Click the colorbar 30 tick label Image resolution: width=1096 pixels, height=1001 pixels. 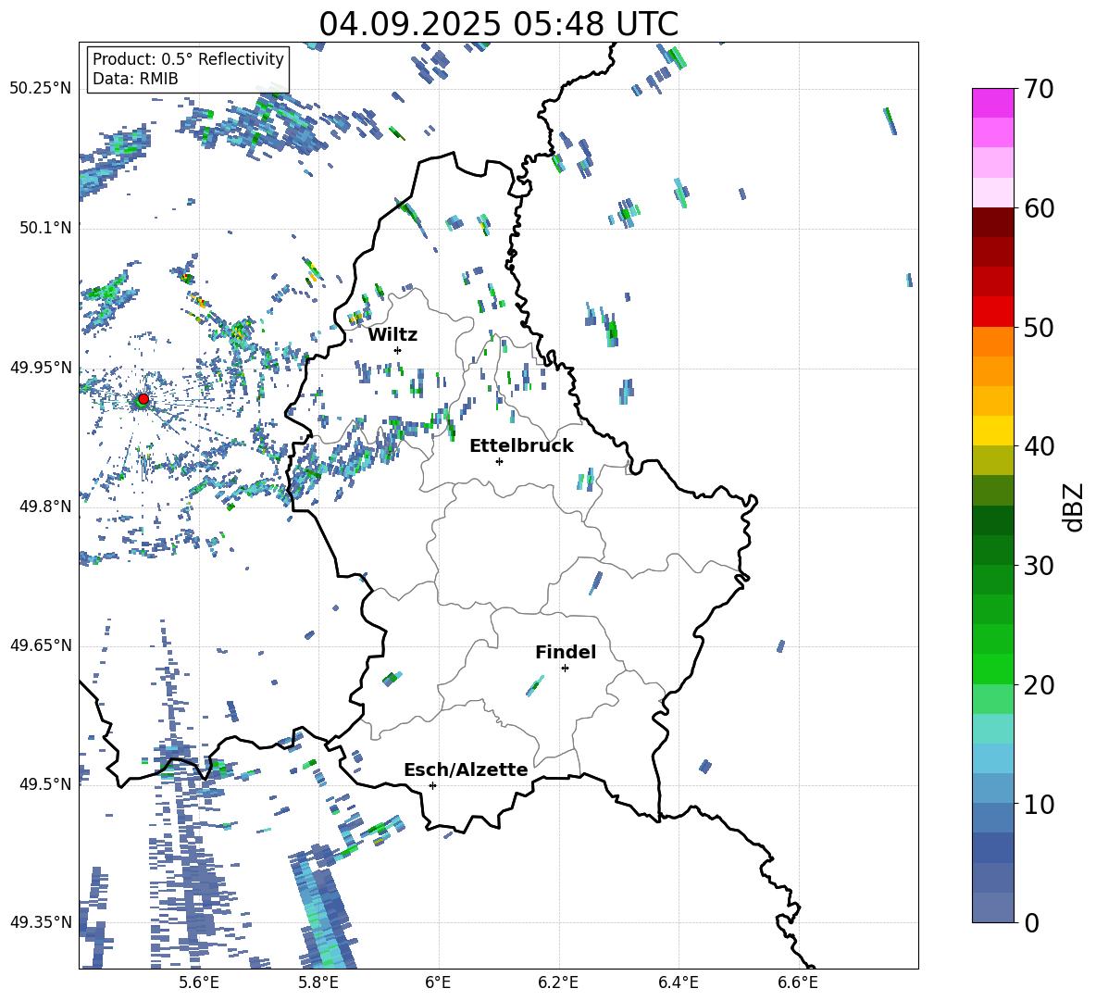point(1039,566)
